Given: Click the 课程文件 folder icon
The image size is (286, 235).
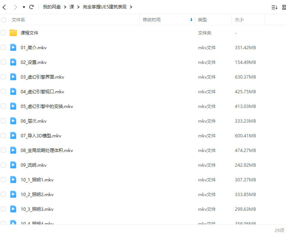Looking at the screenshot, I should 13,33.
